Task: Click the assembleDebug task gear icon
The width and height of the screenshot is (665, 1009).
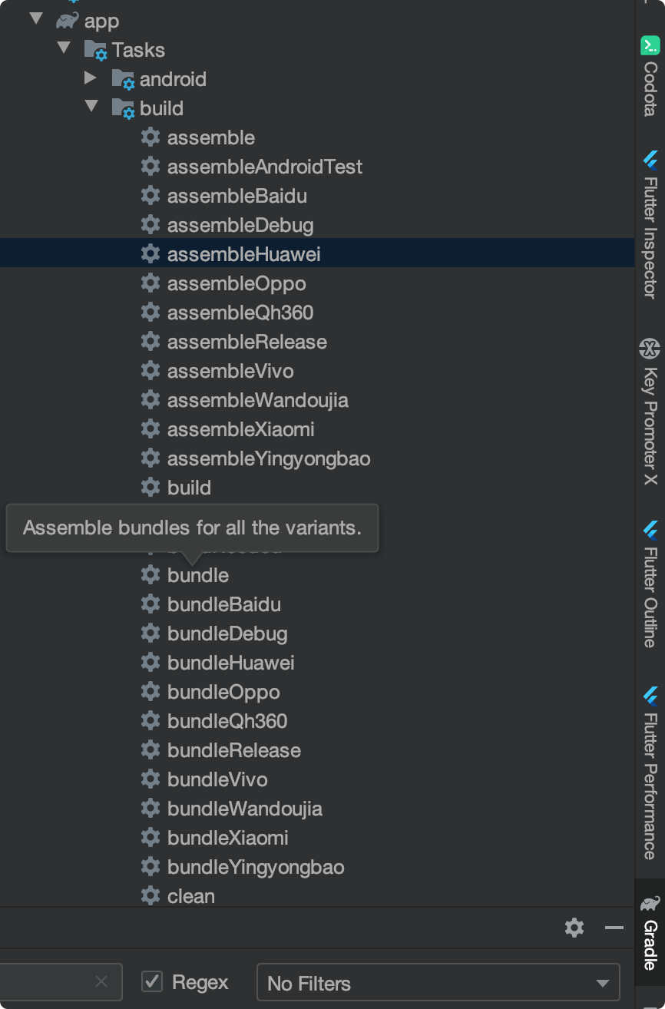Action: coord(151,224)
